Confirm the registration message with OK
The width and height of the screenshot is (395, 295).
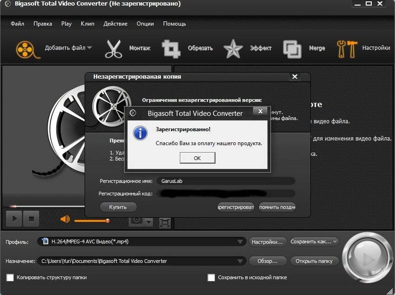(197, 158)
